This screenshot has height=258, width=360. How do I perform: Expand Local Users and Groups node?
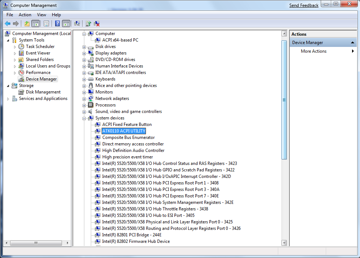point(15,66)
